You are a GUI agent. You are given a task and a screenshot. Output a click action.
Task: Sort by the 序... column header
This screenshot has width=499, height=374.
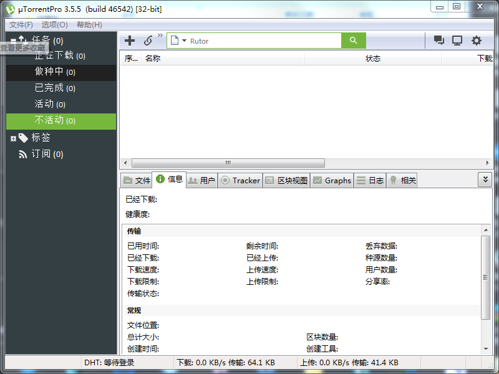(131, 58)
